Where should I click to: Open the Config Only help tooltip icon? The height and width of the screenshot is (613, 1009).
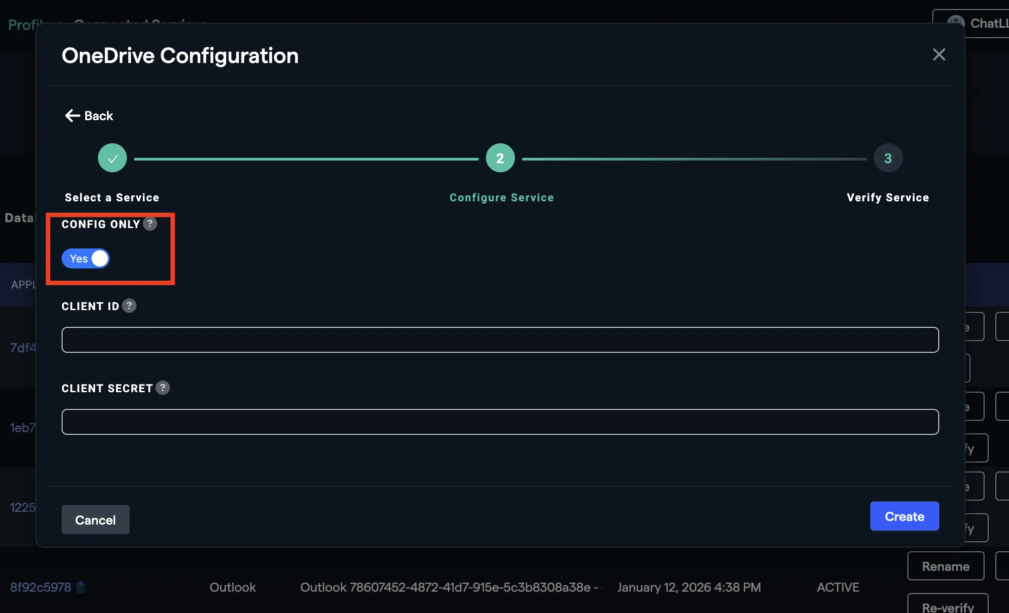[x=150, y=224]
